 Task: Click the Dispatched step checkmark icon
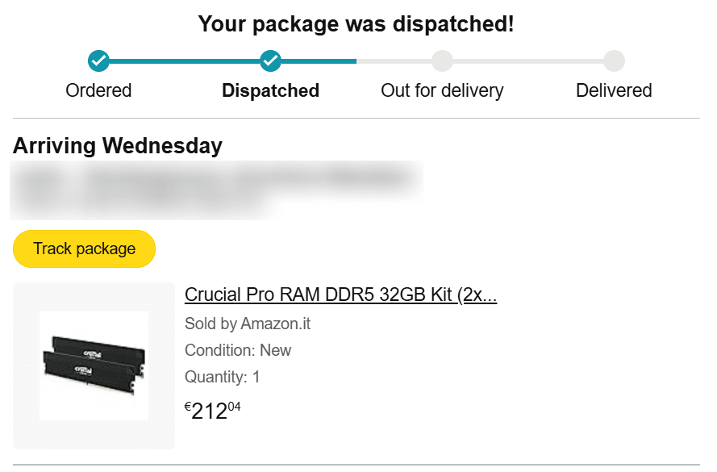(270, 61)
